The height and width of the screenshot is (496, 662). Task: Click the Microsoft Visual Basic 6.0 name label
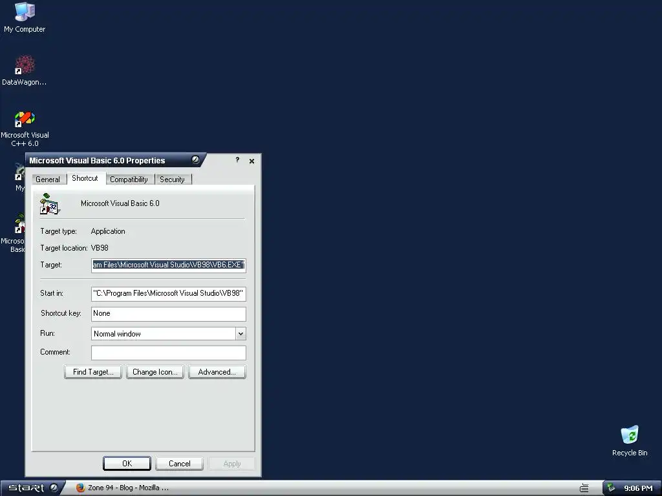click(120, 203)
